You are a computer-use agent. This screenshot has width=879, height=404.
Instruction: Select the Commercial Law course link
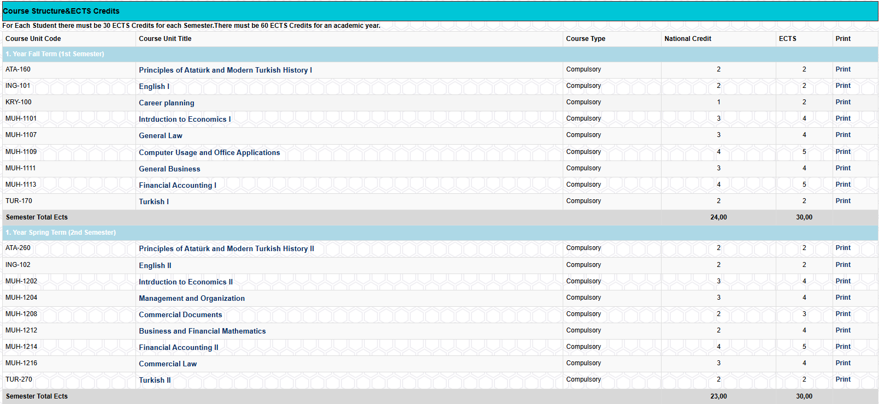point(167,364)
